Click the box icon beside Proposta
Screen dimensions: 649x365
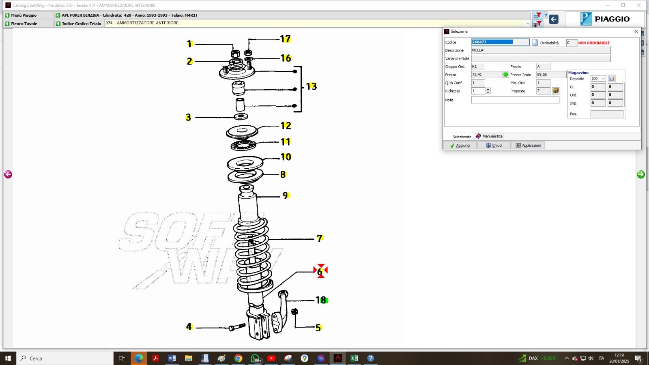pos(556,91)
